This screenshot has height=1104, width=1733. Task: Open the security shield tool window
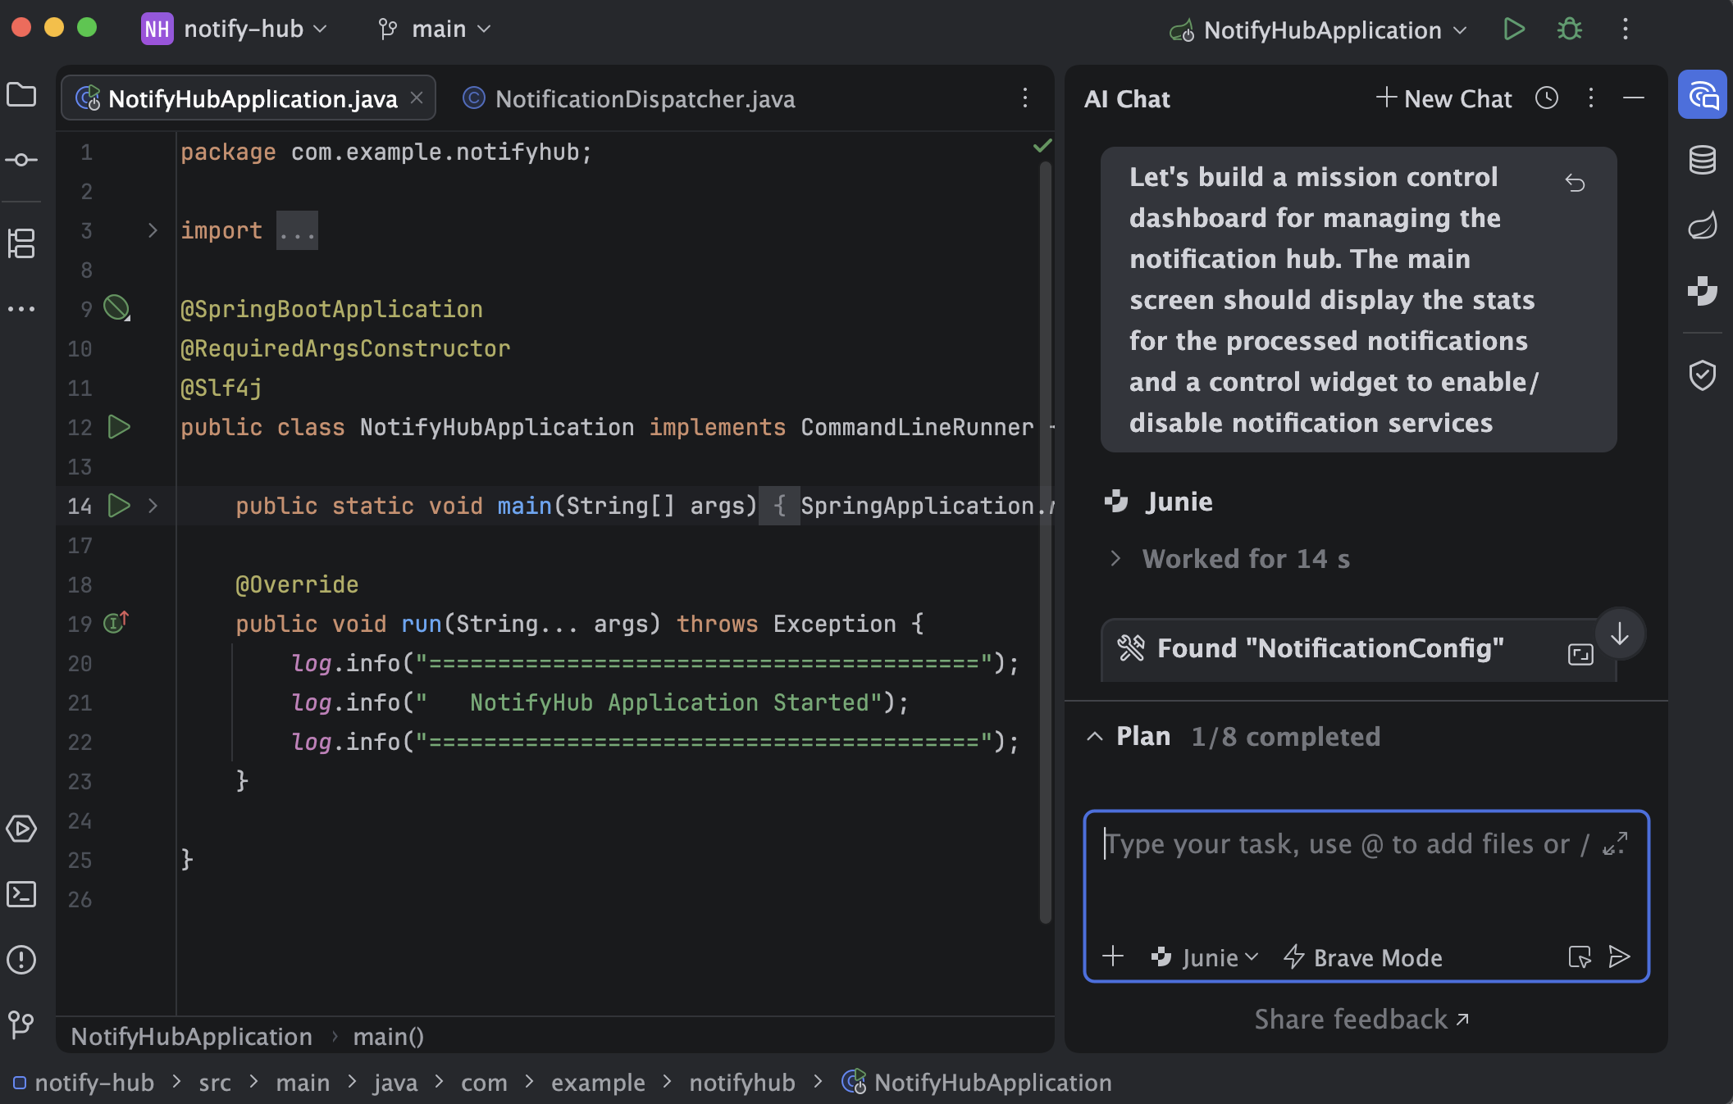click(x=1703, y=375)
